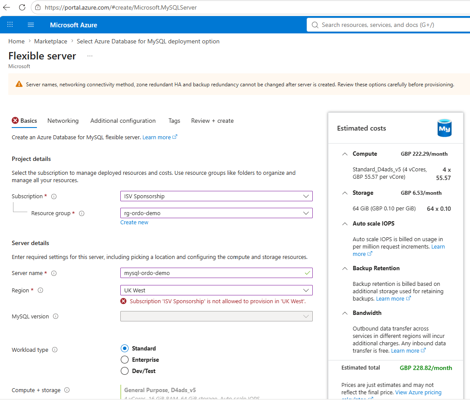Viewport: 470px width, 406px height.
Task: Collapse the Backup Retention section
Action: click(x=345, y=268)
